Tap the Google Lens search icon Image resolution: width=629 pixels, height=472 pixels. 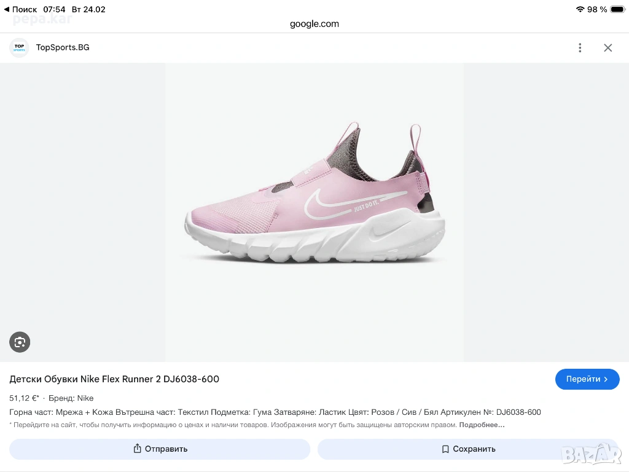pyautogui.click(x=20, y=342)
